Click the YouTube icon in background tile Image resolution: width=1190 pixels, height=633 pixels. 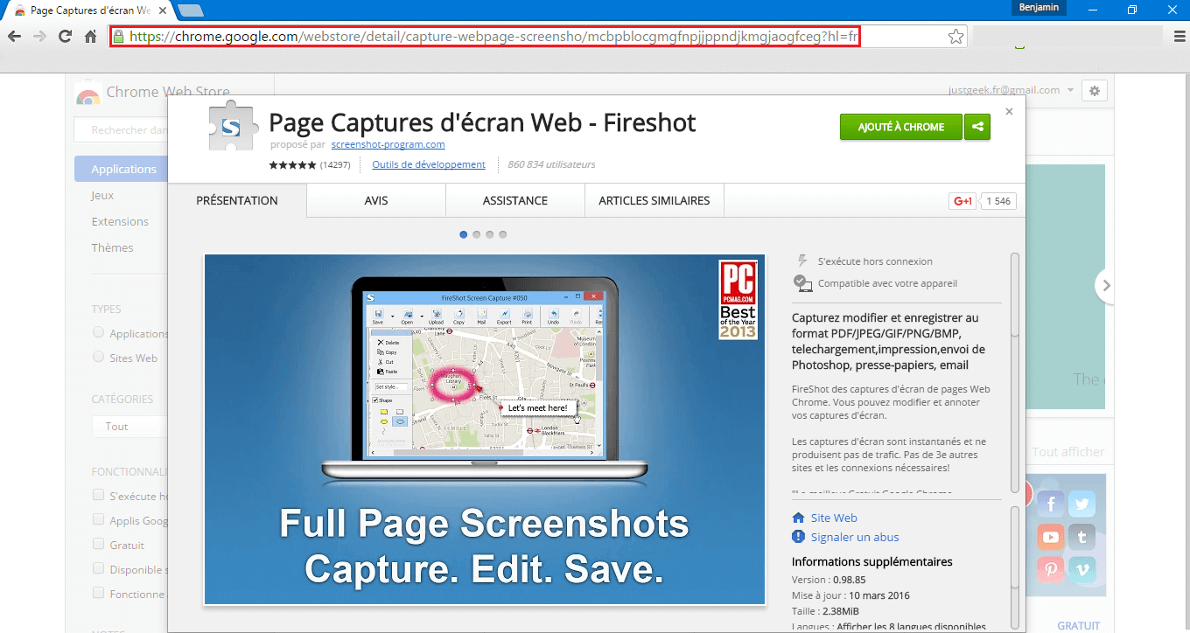coord(1050,537)
